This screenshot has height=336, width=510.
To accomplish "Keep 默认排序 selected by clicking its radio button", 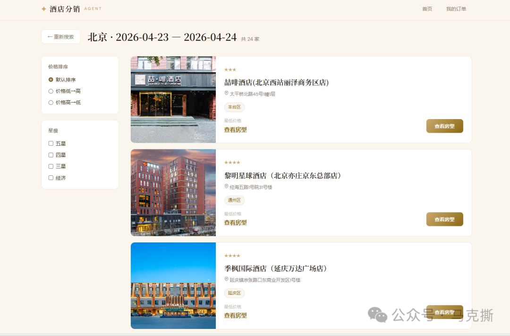I will (x=51, y=79).
